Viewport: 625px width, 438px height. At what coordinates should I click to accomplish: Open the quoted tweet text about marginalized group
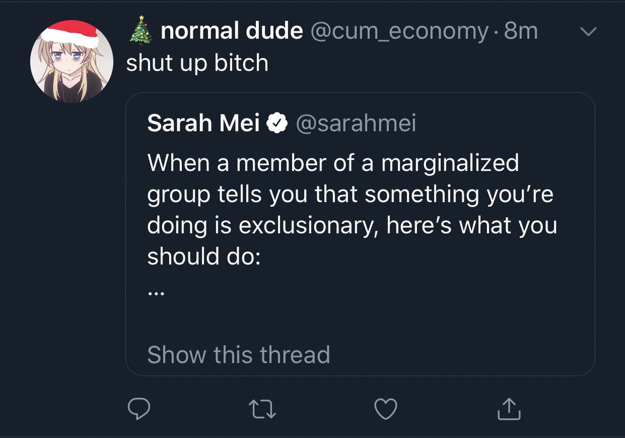[x=352, y=210]
